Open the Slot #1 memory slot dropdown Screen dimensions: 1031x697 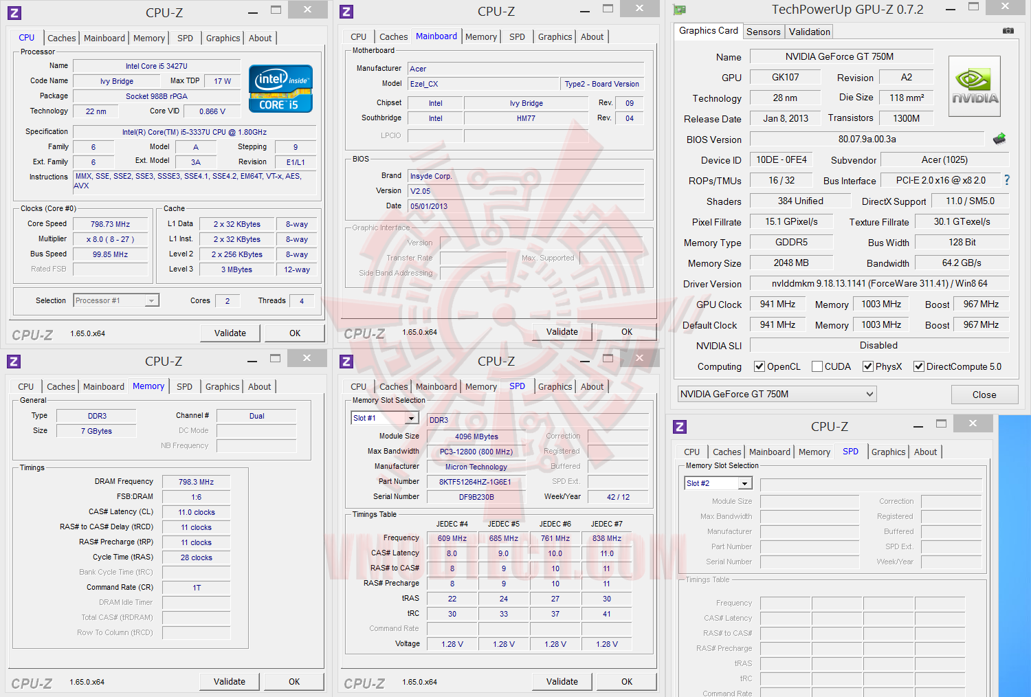tap(385, 418)
